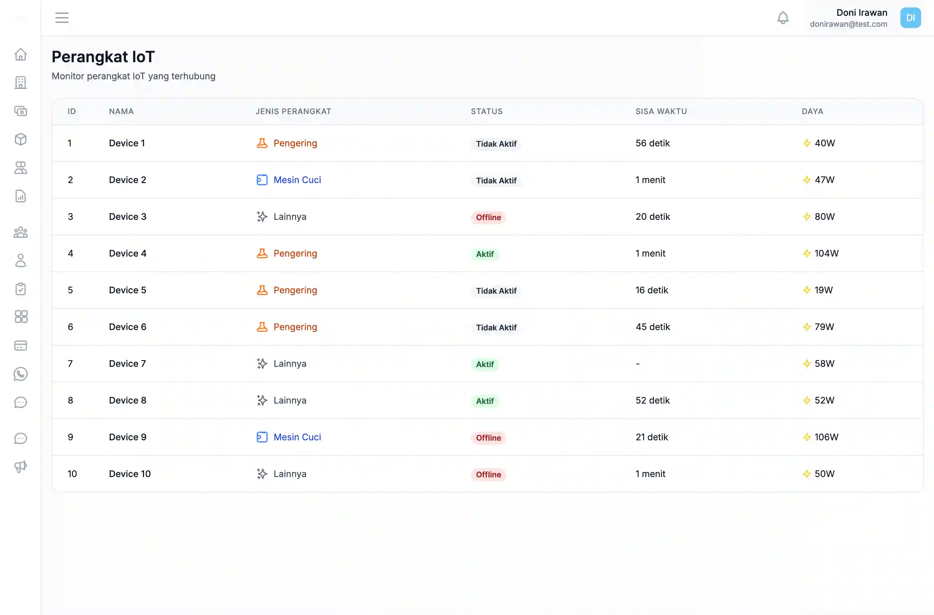The width and height of the screenshot is (934, 615).
Task: Select the team group icon in sidebar
Action: 20,232
